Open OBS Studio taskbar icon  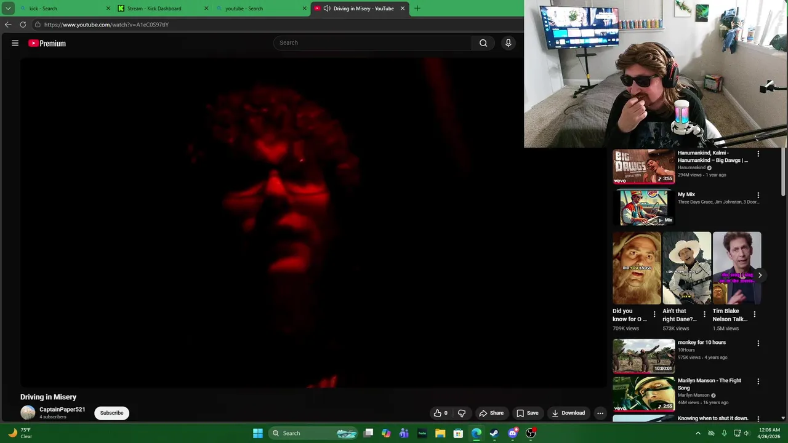coord(531,433)
